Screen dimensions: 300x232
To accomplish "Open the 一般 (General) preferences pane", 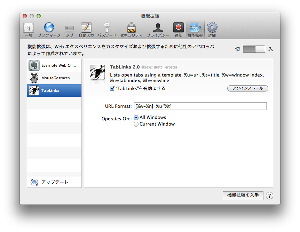I will coord(29,30).
